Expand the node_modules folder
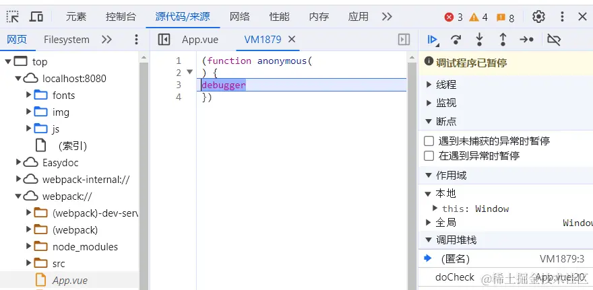593x290 pixels. pos(28,246)
